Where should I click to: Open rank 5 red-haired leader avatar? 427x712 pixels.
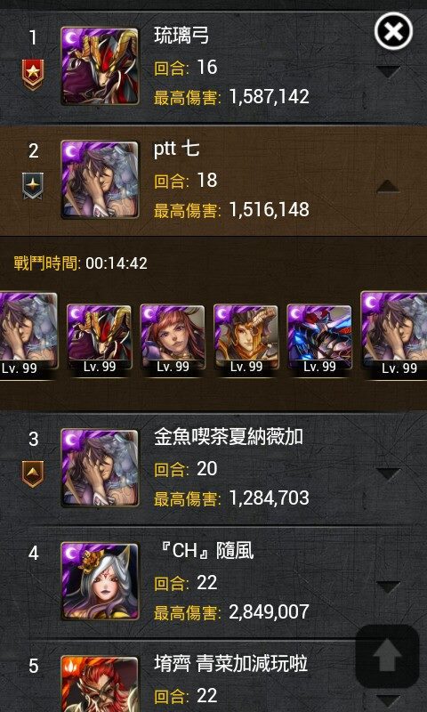[x=100, y=684]
